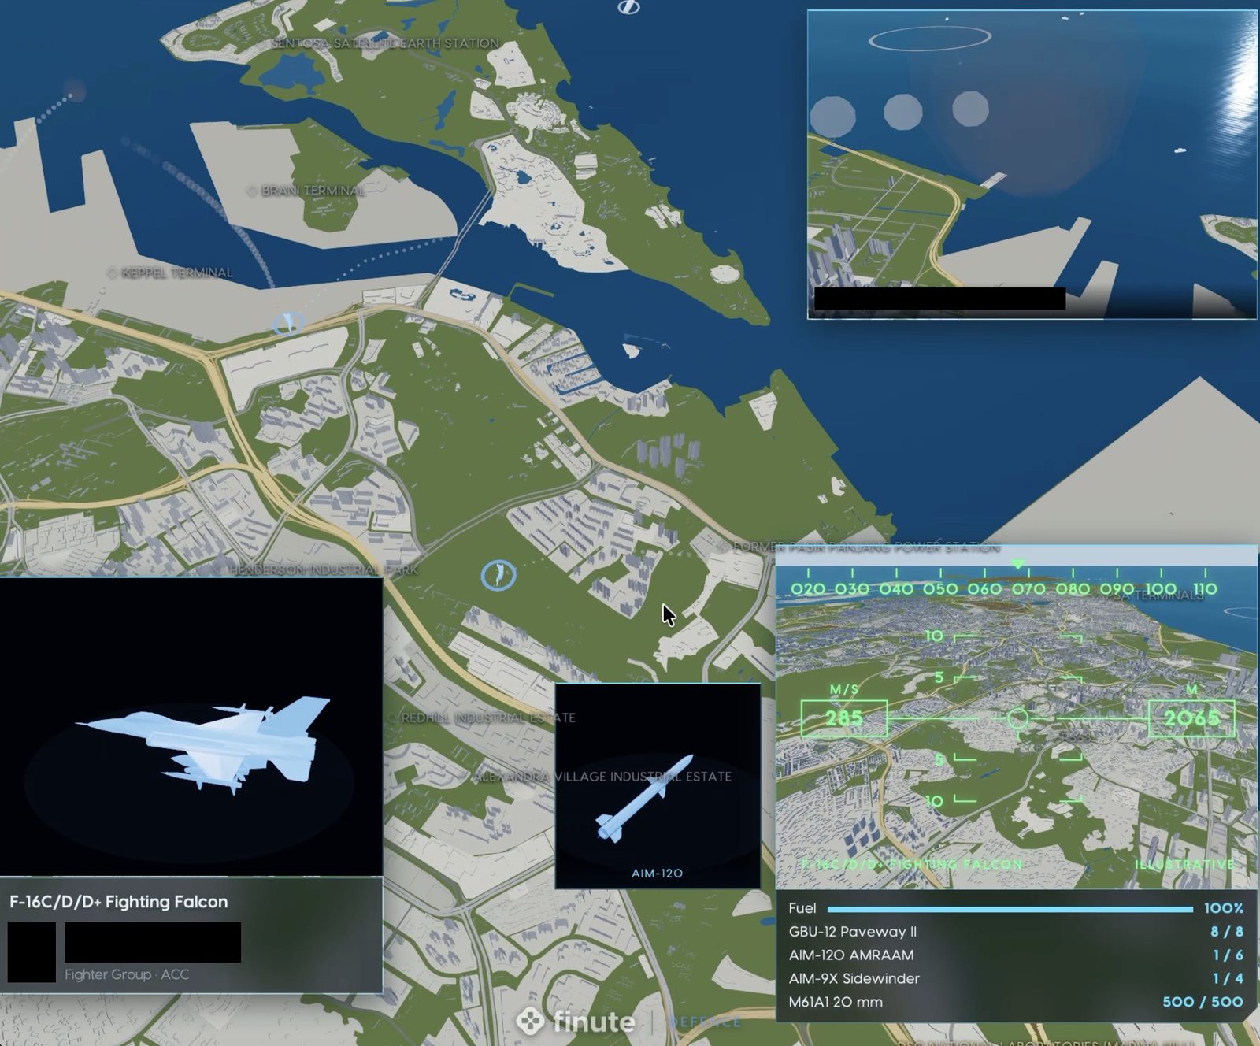Click the F-16 Fighting Falcon 3D model preview
Screen dimensions: 1260x1046
(x=191, y=727)
